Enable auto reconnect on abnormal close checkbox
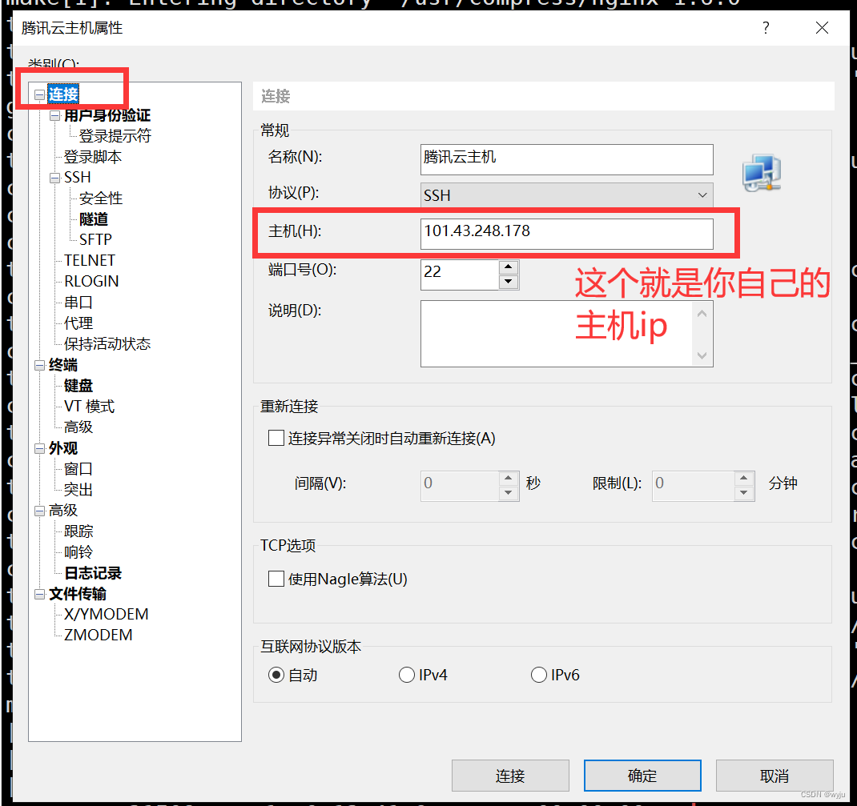This screenshot has width=857, height=806. (x=276, y=438)
